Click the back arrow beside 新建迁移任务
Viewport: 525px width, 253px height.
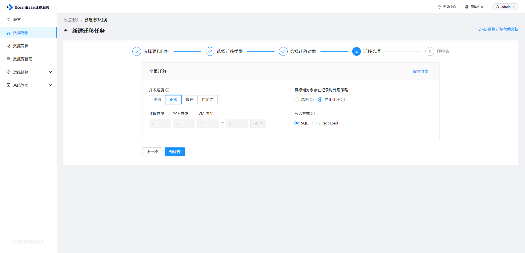(x=66, y=31)
